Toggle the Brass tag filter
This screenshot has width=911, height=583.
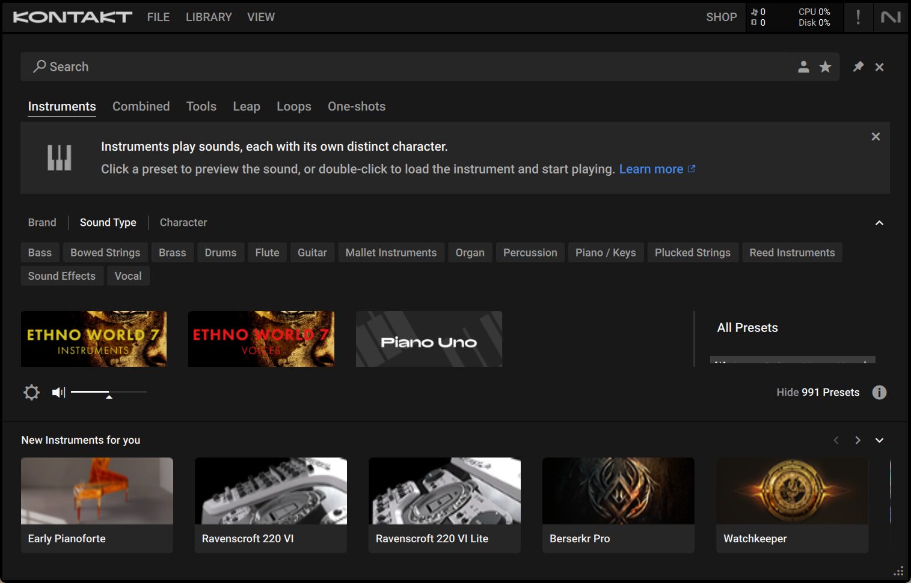tap(173, 253)
